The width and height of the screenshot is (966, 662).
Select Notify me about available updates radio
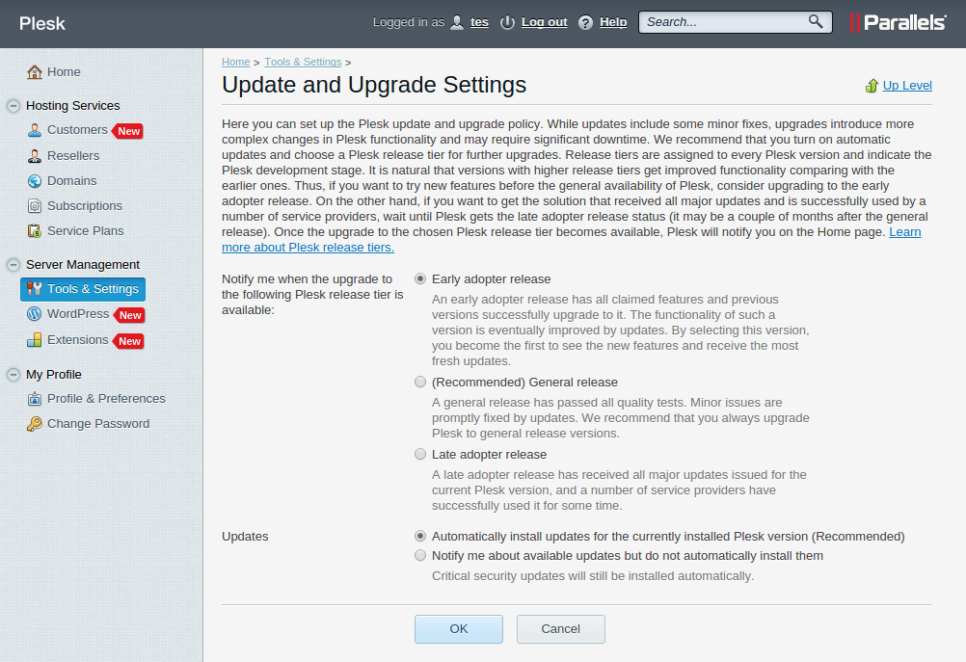[420, 555]
